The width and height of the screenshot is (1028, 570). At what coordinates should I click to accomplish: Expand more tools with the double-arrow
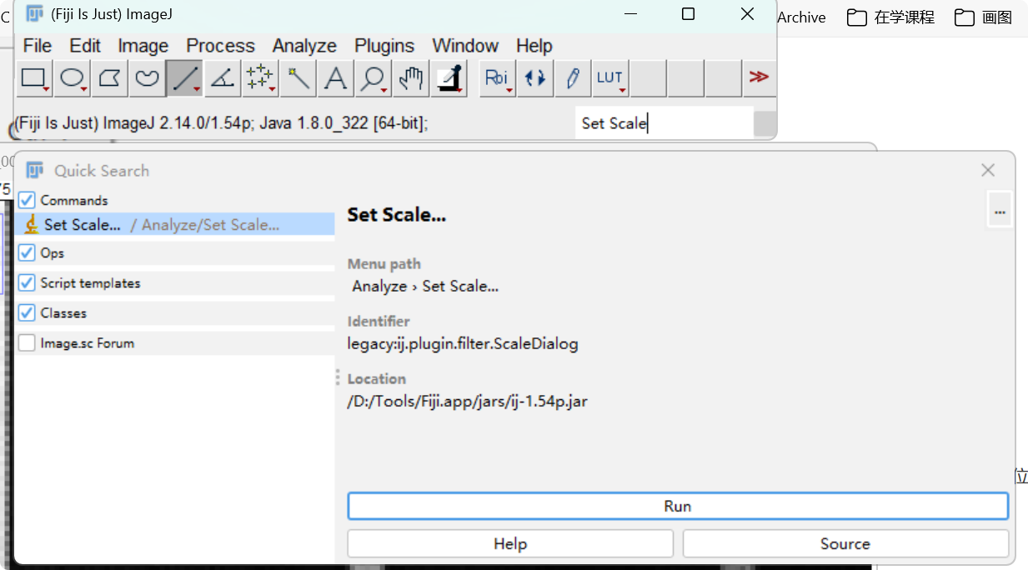(x=759, y=77)
